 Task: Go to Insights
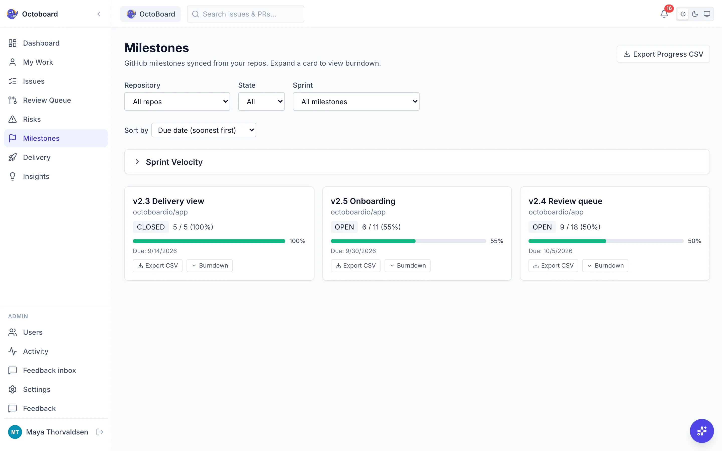pos(56,176)
